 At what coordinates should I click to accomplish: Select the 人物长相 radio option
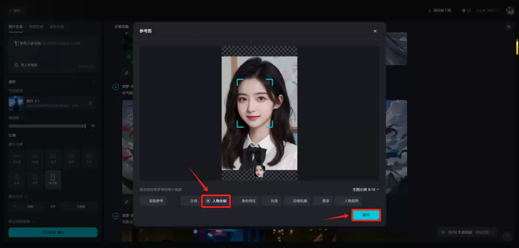(x=216, y=201)
